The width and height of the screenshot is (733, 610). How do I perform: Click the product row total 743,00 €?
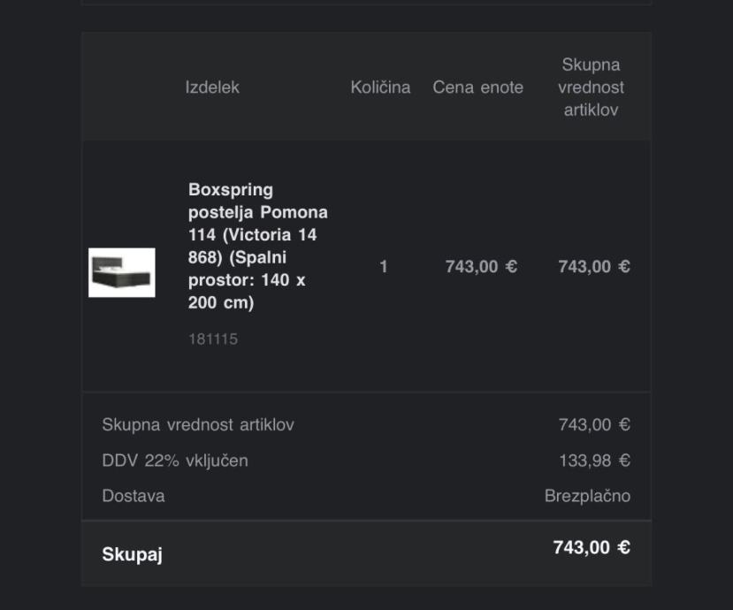[x=593, y=266]
